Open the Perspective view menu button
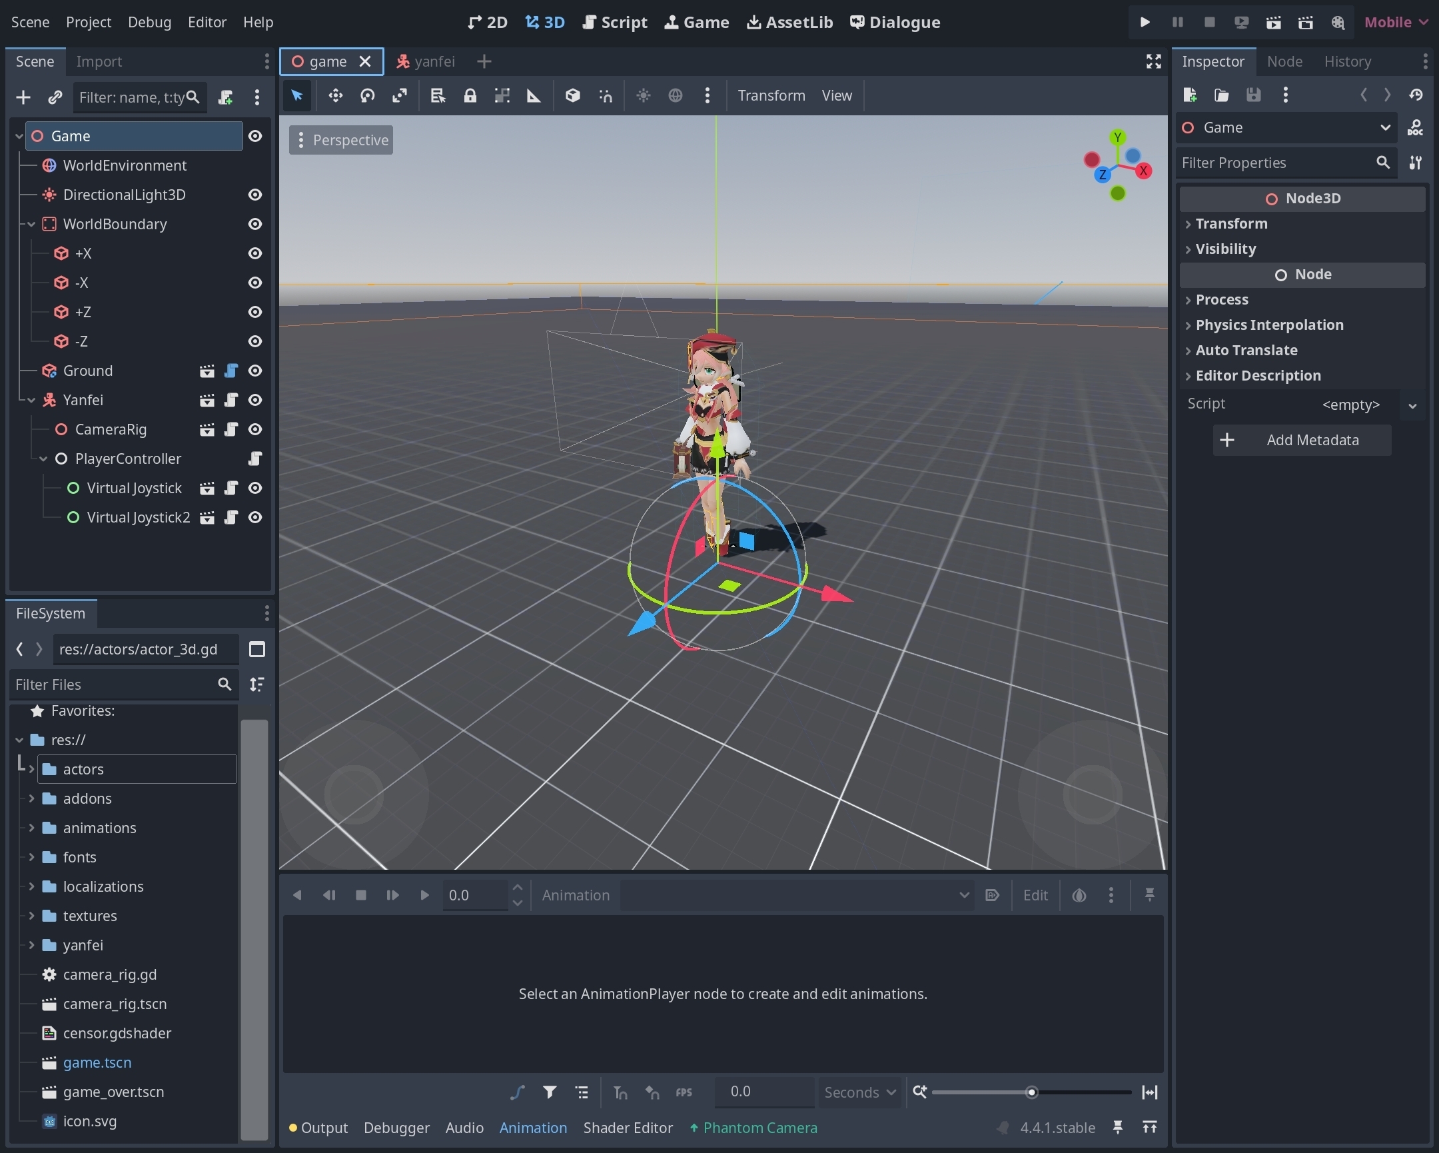Viewport: 1439px width, 1153px height. 341,140
